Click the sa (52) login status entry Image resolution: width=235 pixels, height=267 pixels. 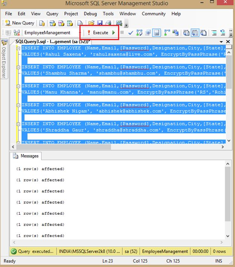tap(131, 251)
